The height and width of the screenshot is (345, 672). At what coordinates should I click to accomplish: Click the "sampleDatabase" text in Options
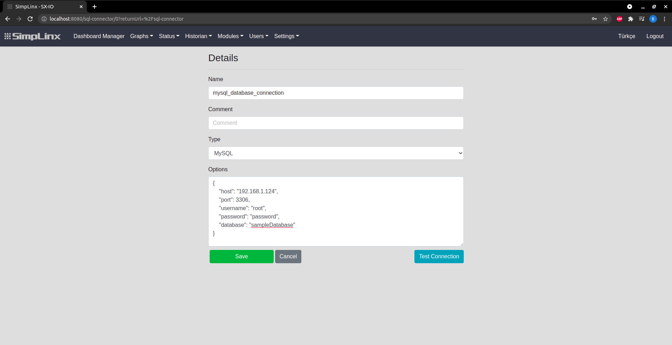pyautogui.click(x=272, y=225)
